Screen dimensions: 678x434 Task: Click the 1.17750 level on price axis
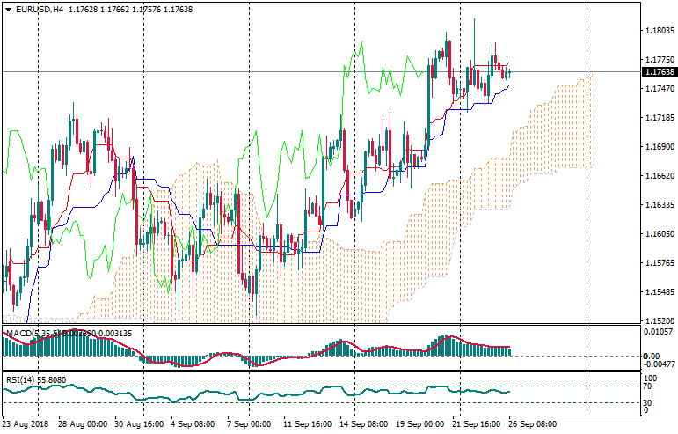(x=659, y=60)
